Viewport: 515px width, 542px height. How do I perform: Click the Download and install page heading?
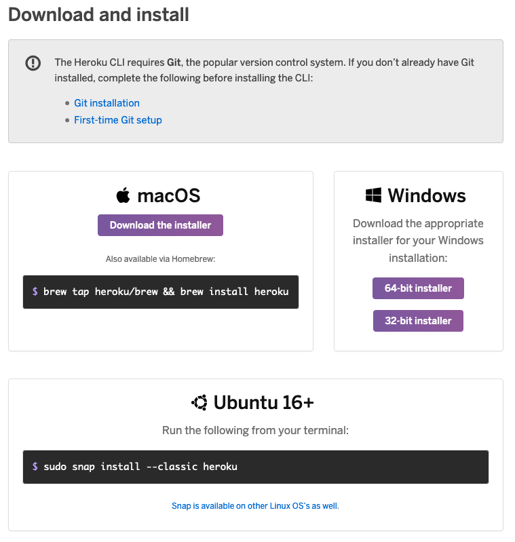98,14
